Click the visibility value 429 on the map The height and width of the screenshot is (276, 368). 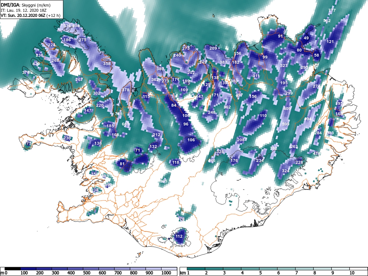click(36, 64)
